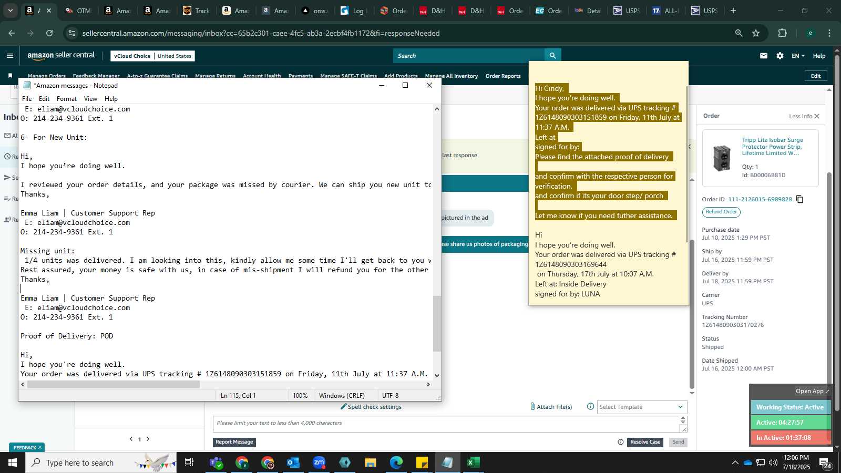Open Notepad Edit menu
This screenshot has height=473, width=841.
click(44, 99)
